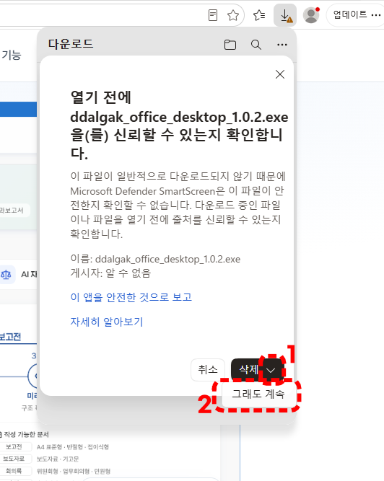
Task: Expand the dropdown arrow beside 삭제
Action: pyautogui.click(x=271, y=370)
